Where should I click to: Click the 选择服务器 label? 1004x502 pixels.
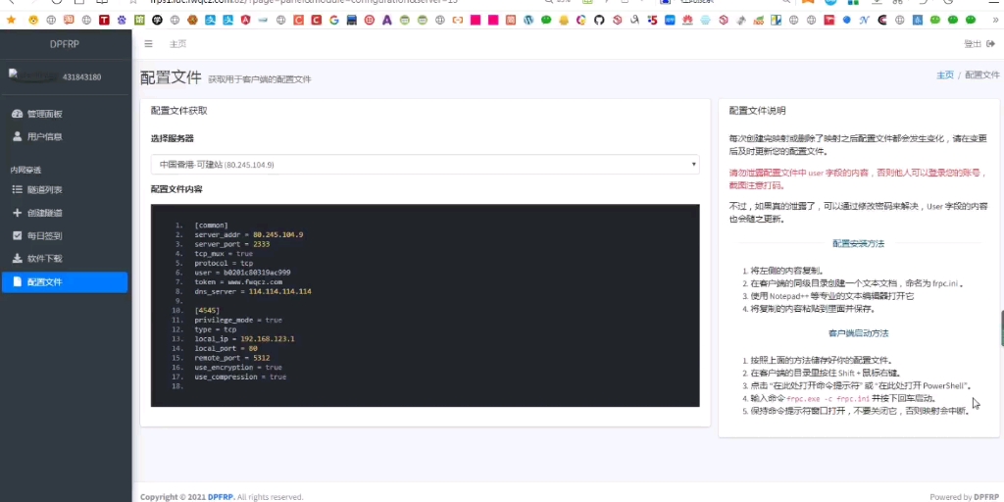173,138
